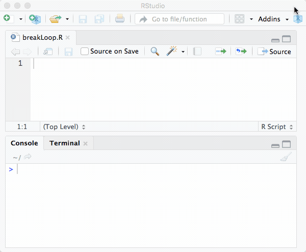Click the view working directory arrow icon
Screen dimensions: 306x252
pos(28,157)
